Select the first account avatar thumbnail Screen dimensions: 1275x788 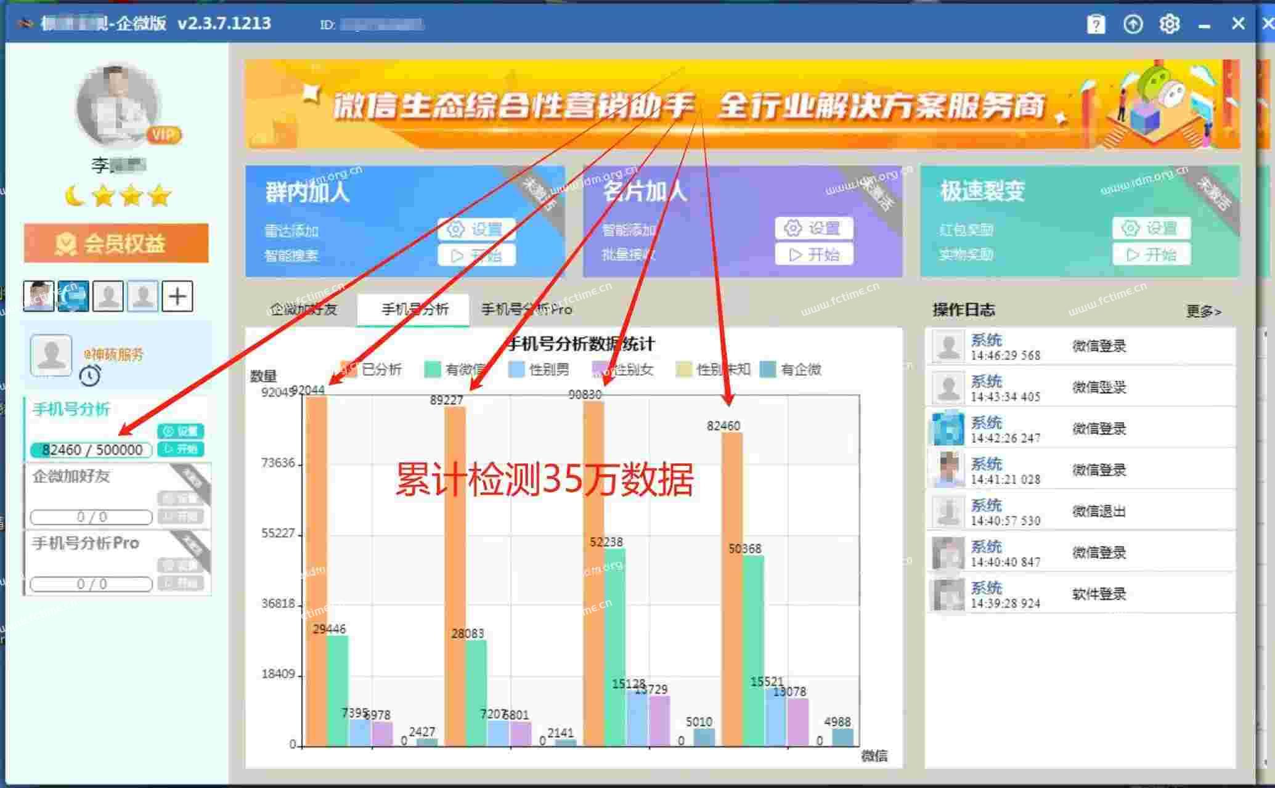point(39,296)
